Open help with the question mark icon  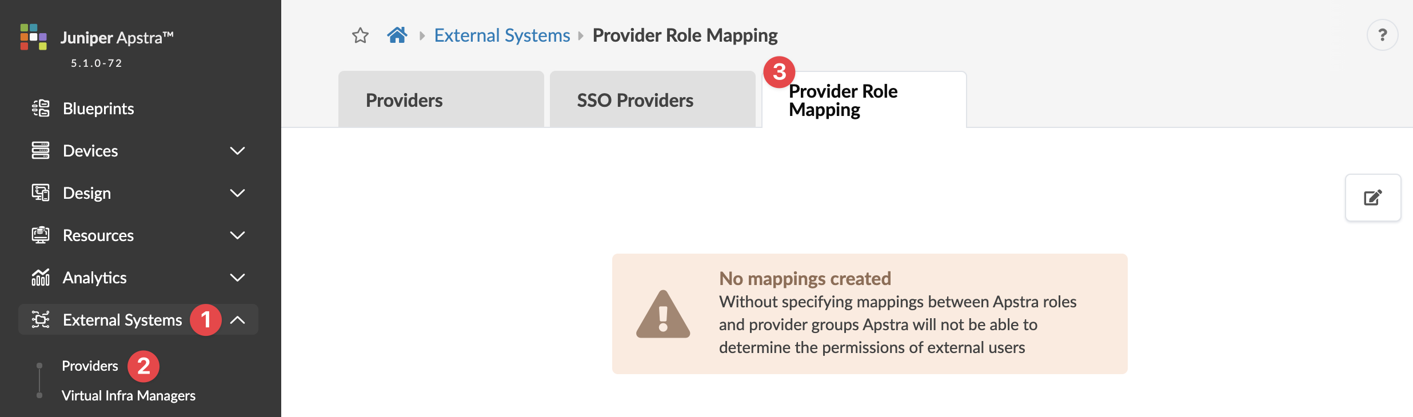point(1382,35)
